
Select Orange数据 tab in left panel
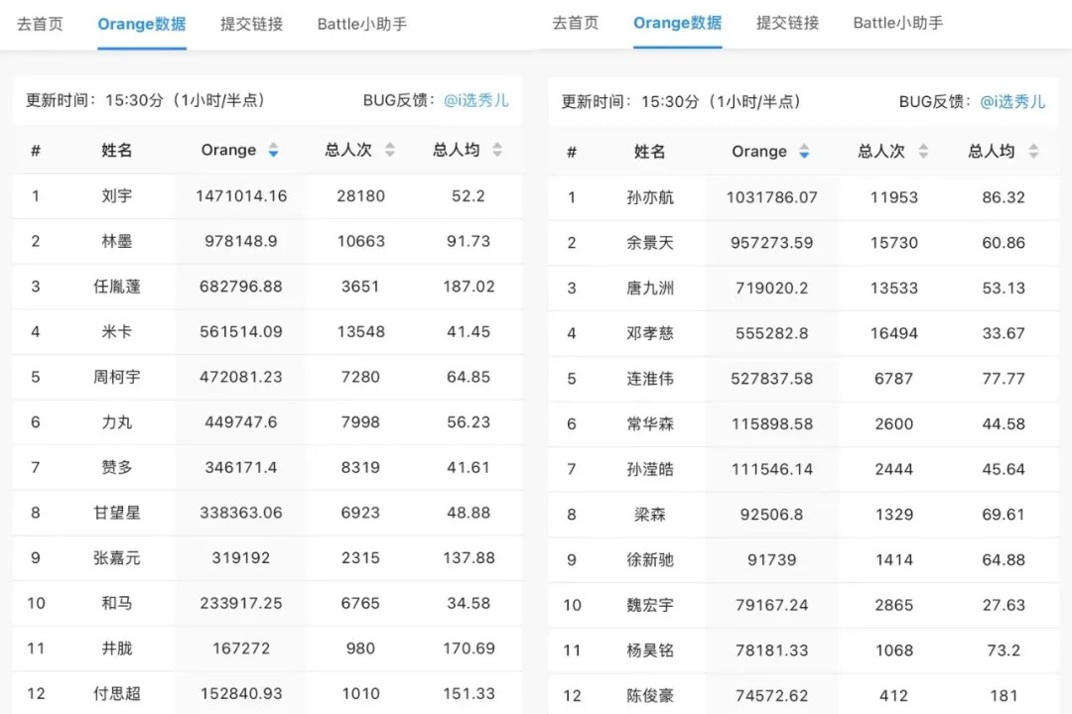[x=142, y=24]
